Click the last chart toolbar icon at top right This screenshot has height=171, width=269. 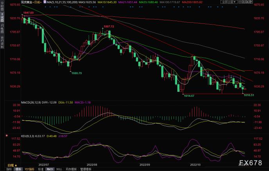point(251,2)
